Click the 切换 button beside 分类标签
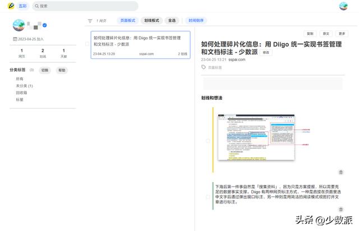The width and height of the screenshot is (359, 231). point(45,70)
